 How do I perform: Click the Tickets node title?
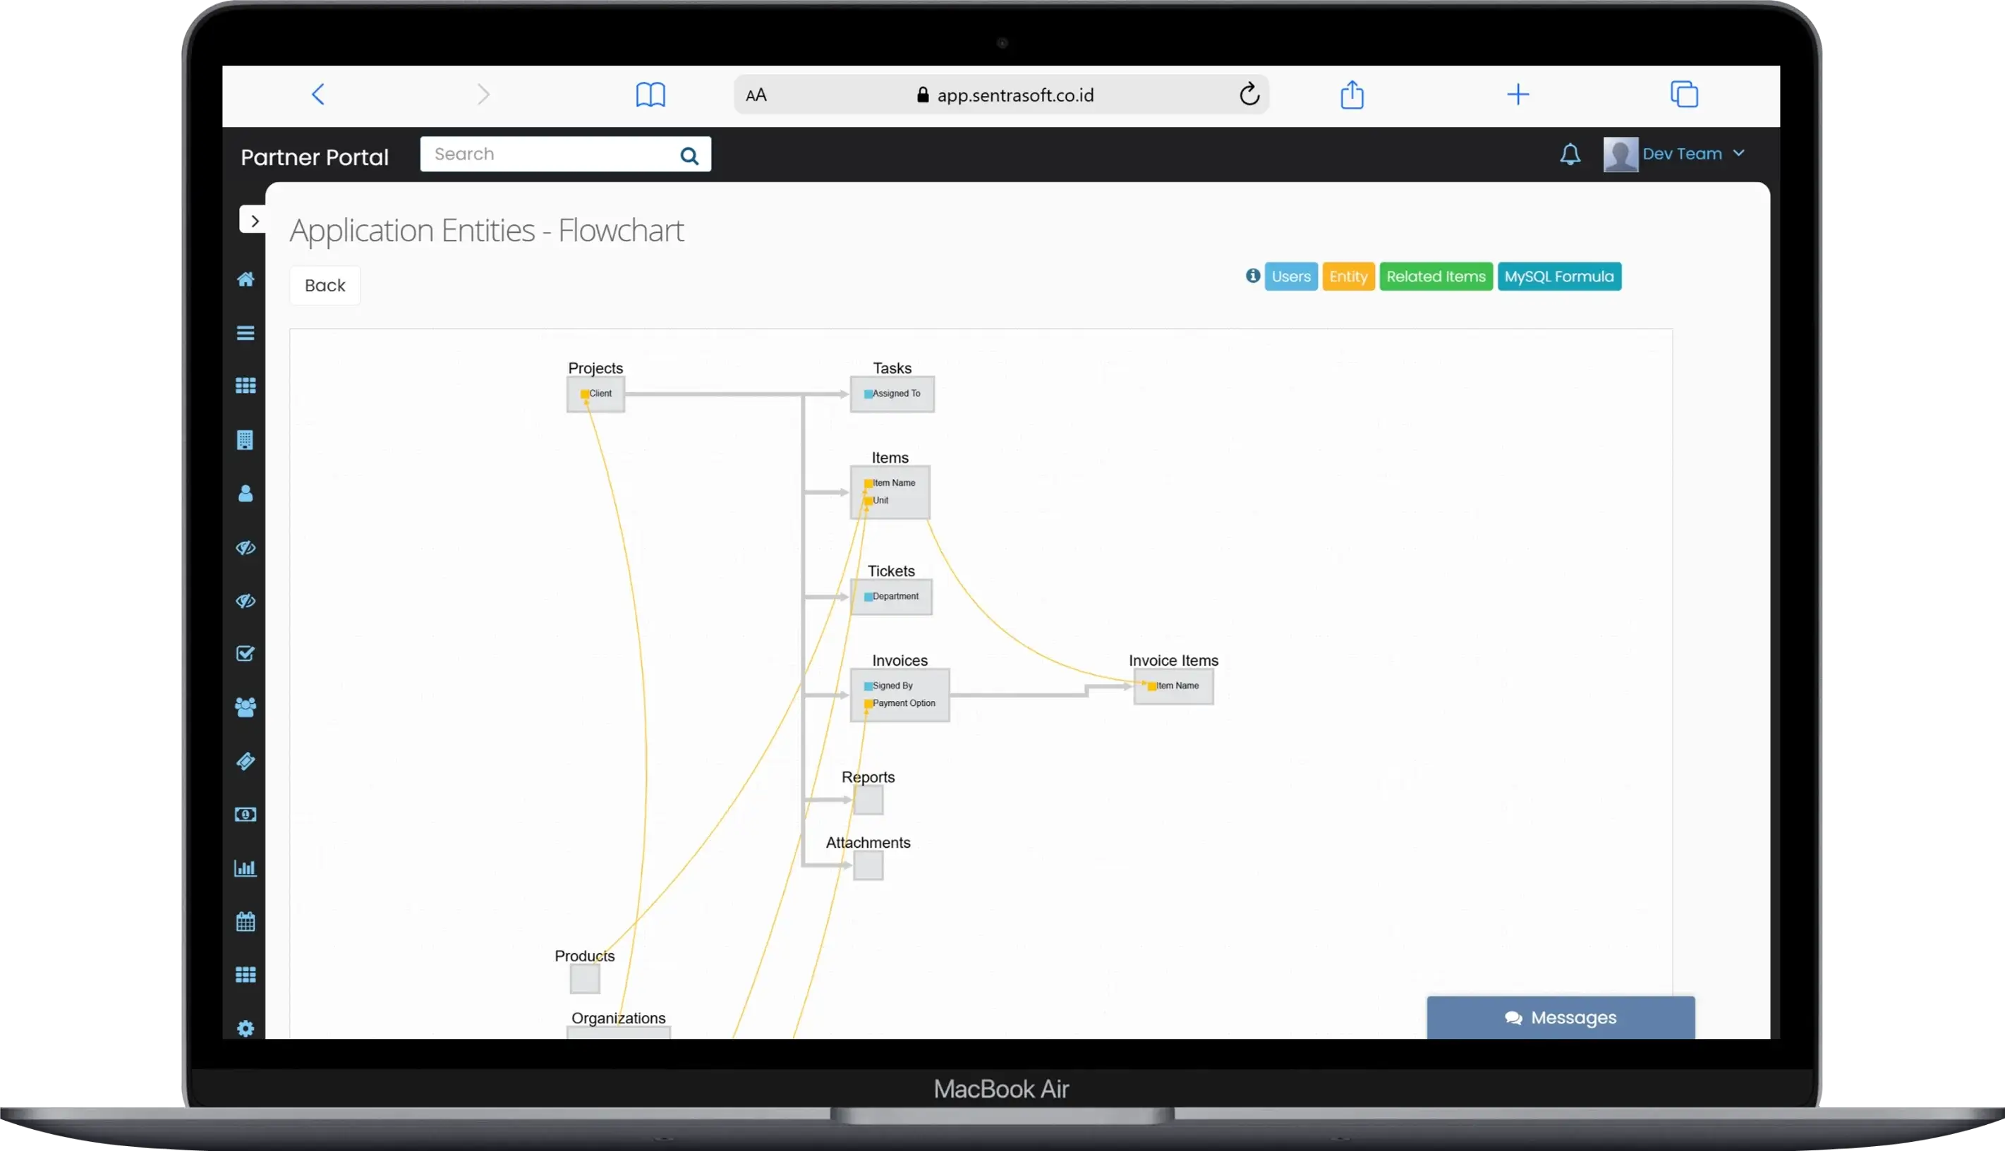[x=891, y=571]
